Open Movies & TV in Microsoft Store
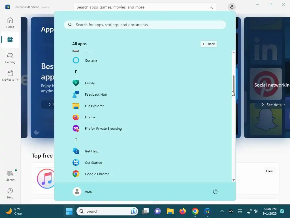The width and height of the screenshot is (290, 218). 10,76
